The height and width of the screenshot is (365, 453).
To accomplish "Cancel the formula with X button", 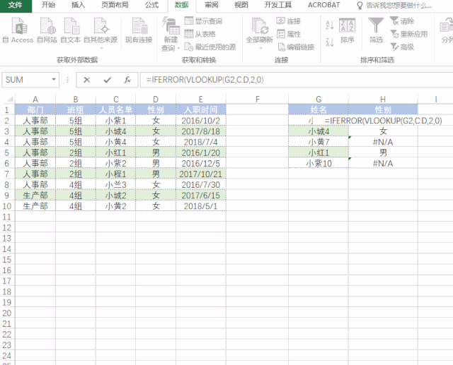I will [86, 80].
